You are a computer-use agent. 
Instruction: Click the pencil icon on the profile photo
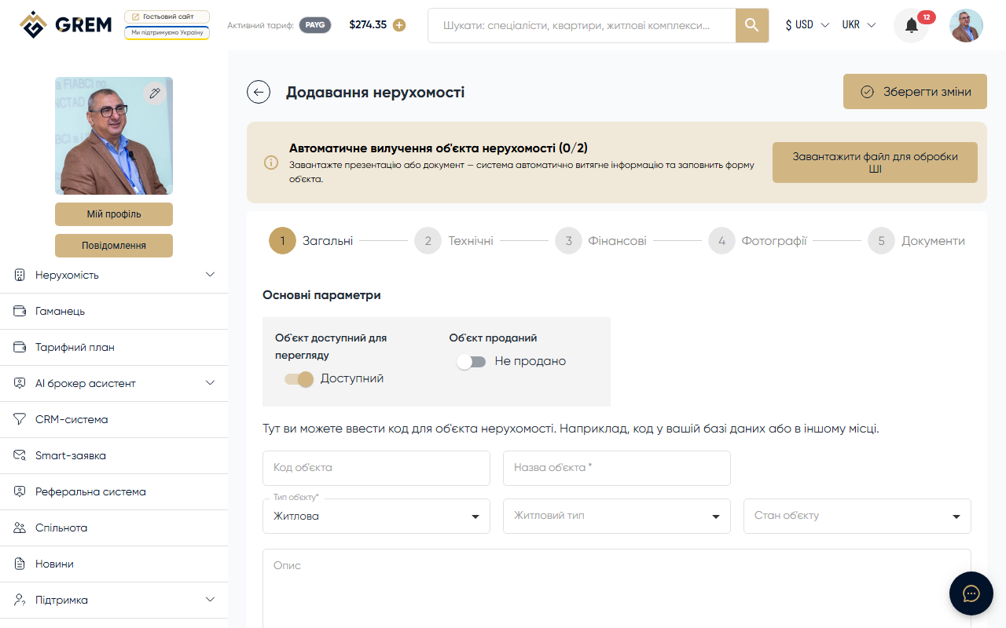point(154,93)
